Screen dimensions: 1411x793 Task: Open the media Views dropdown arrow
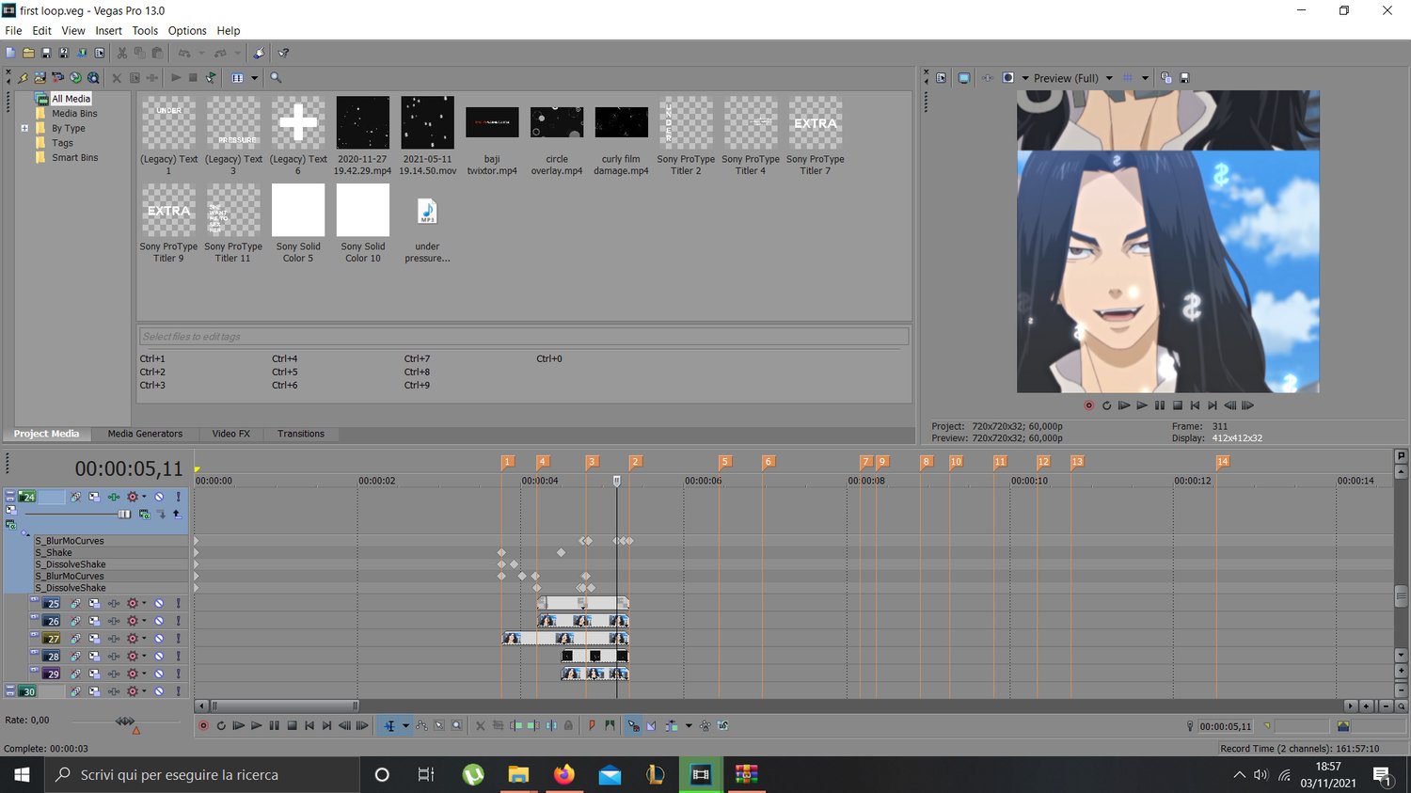pyautogui.click(x=254, y=77)
